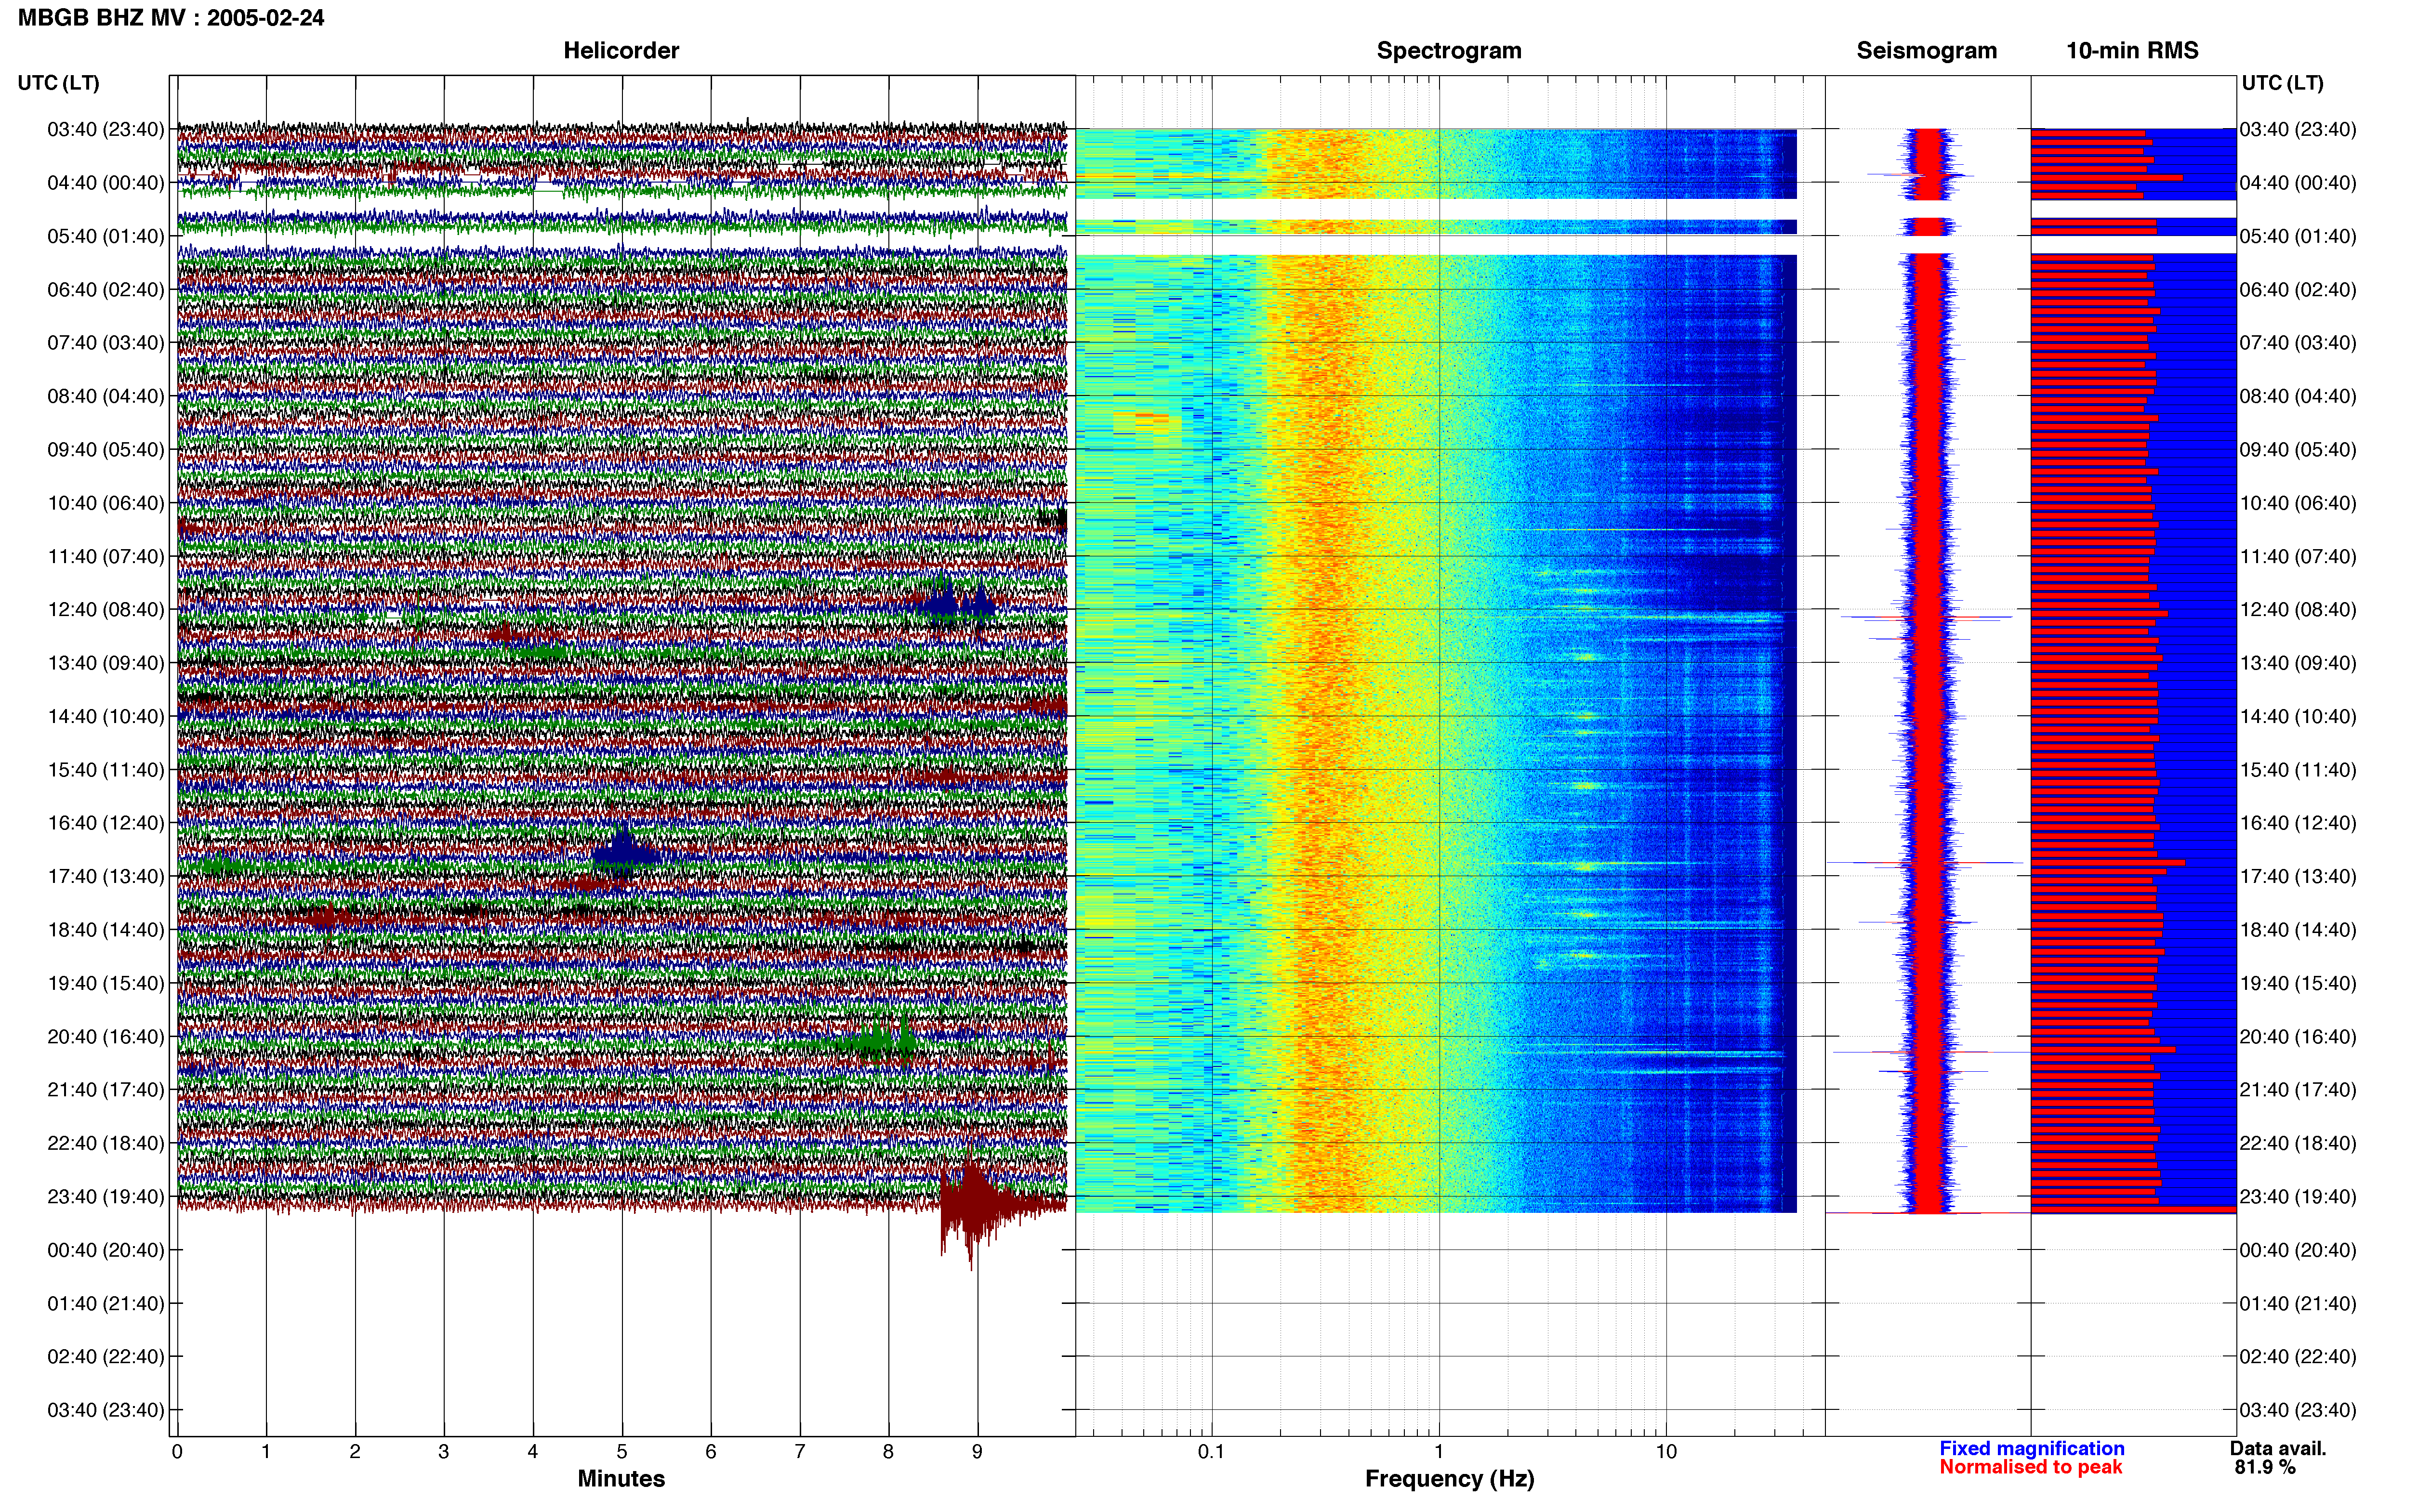Click minute tick label "7" on Helicorder axis

tap(800, 1452)
